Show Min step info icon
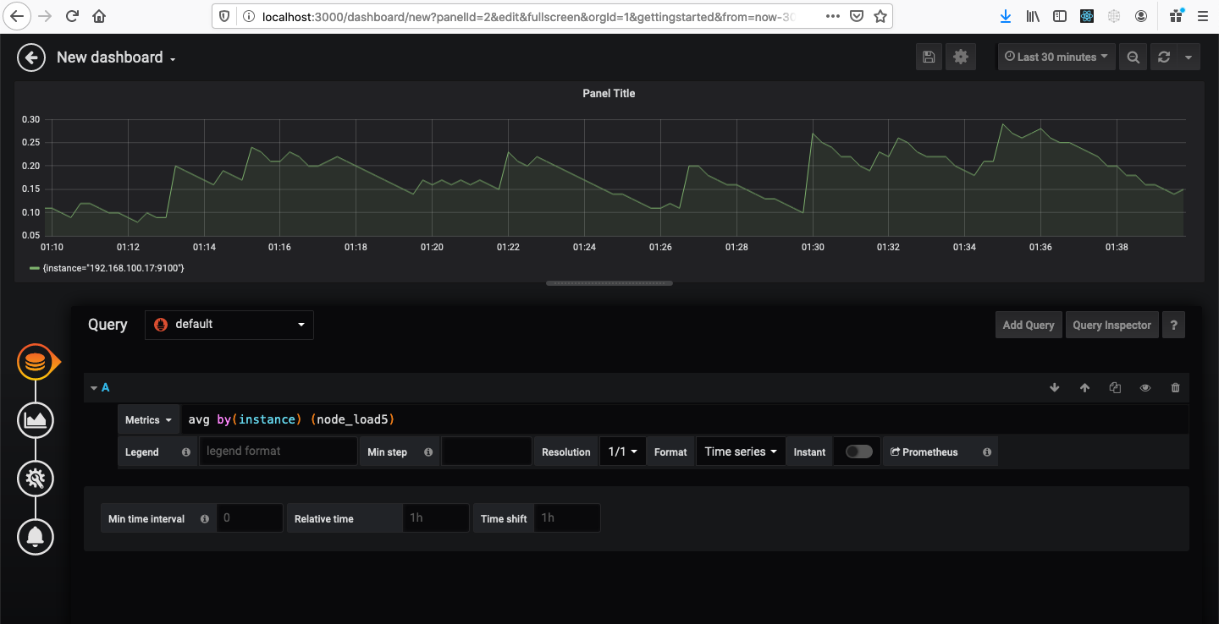Viewport: 1219px width, 624px height. pos(428,452)
